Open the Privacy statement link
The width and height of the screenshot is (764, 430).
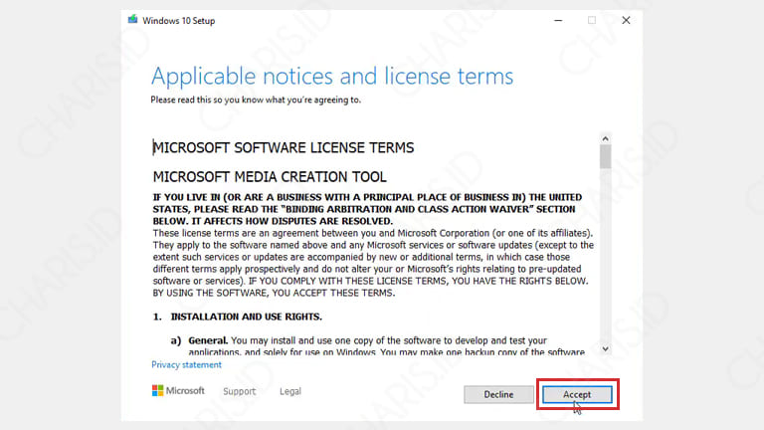click(186, 364)
